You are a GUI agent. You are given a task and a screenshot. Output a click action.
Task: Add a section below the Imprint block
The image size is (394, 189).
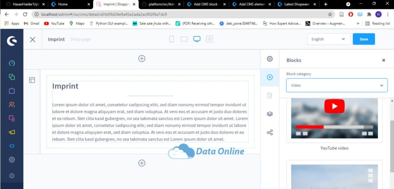(142, 163)
